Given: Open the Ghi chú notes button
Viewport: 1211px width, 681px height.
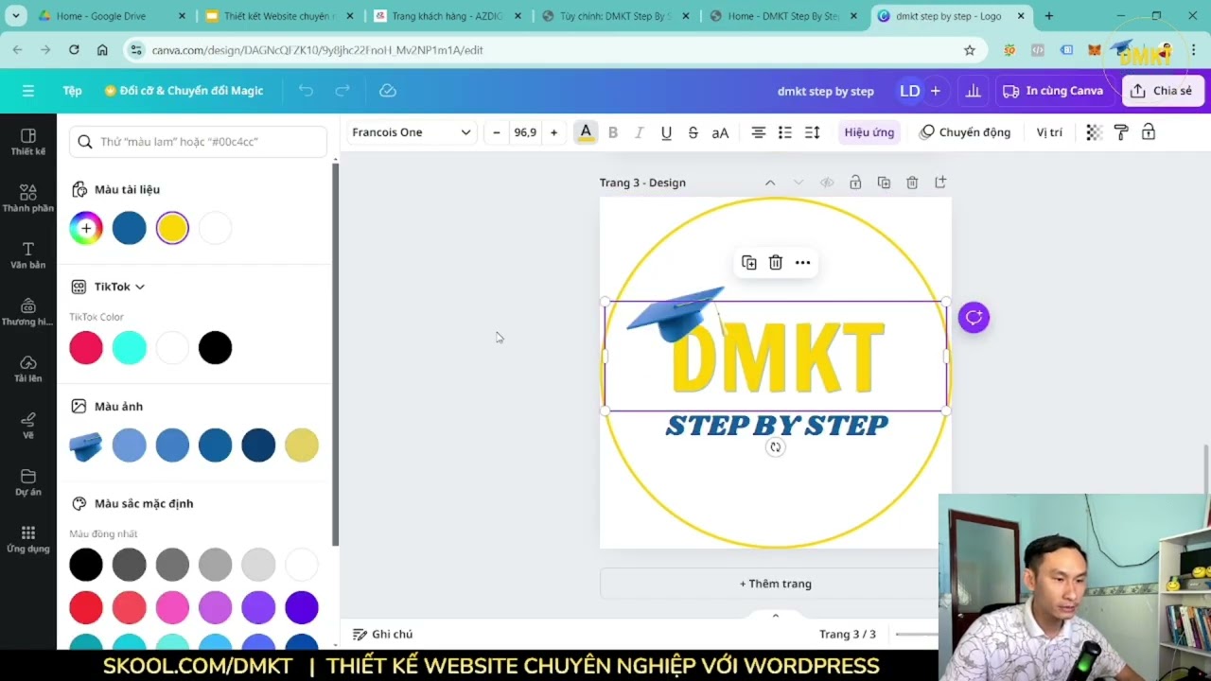Looking at the screenshot, I should [x=383, y=635].
